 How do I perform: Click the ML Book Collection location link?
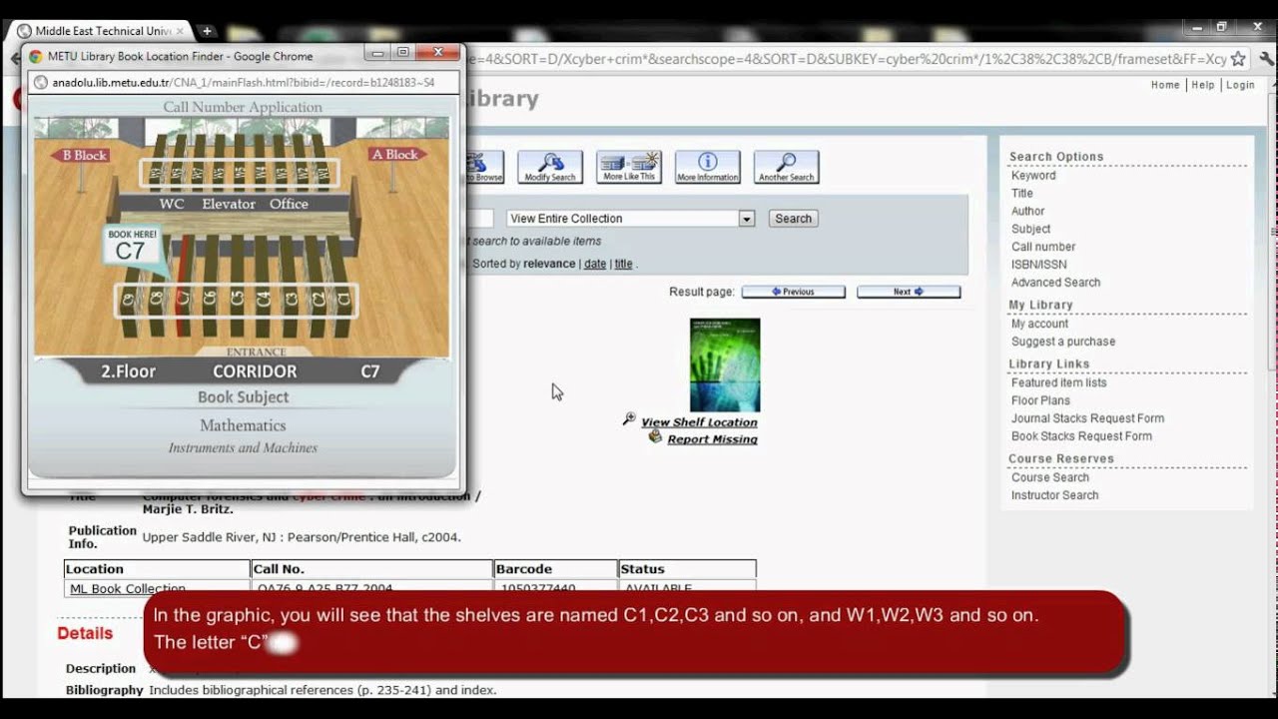coord(128,588)
